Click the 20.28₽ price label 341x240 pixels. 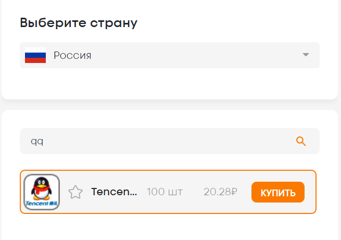220,192
